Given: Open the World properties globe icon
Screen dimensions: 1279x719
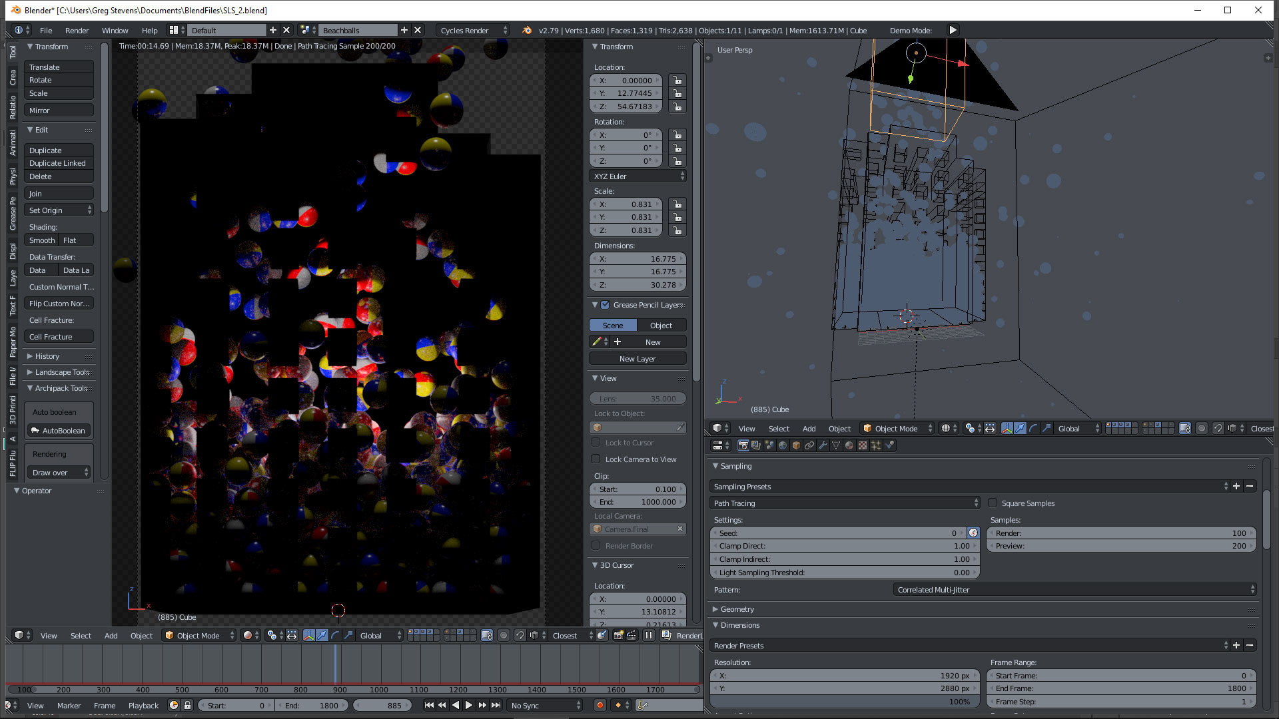Looking at the screenshot, I should point(783,445).
